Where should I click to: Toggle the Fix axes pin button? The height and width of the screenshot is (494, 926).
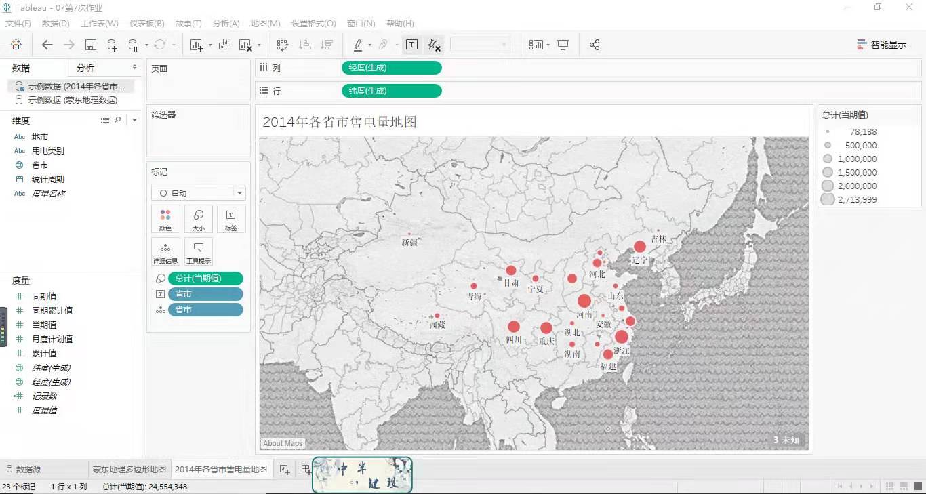point(434,45)
